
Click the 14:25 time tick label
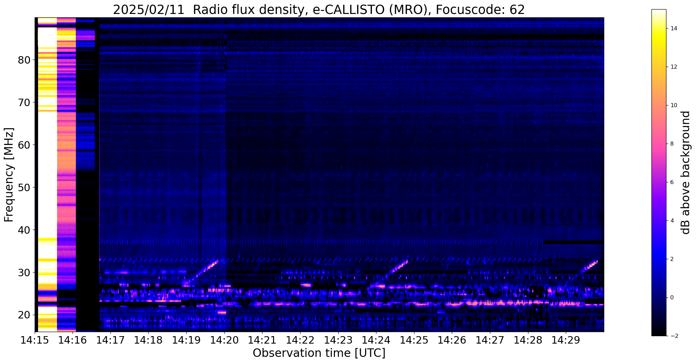pyautogui.click(x=414, y=340)
